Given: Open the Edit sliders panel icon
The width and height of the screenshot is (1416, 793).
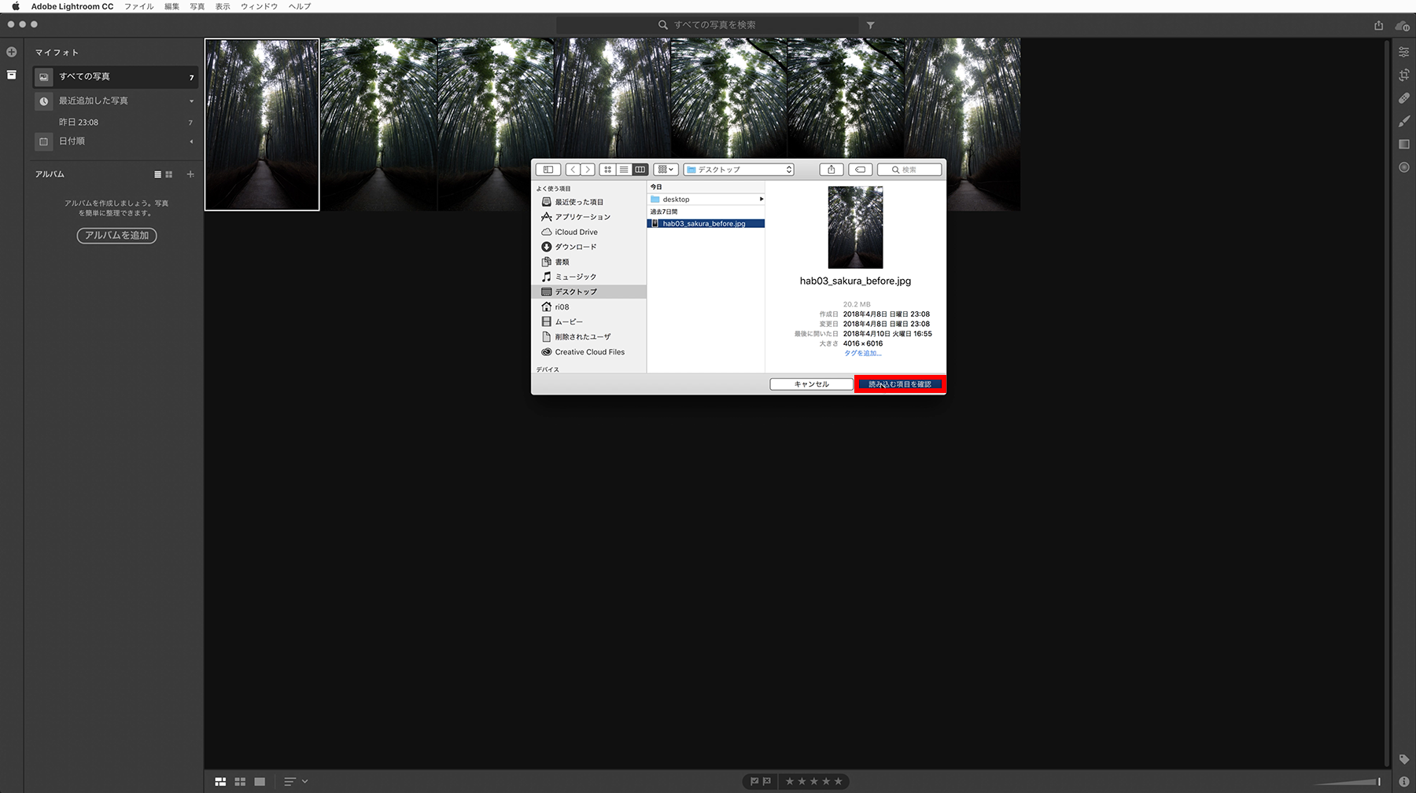Looking at the screenshot, I should point(1404,52).
